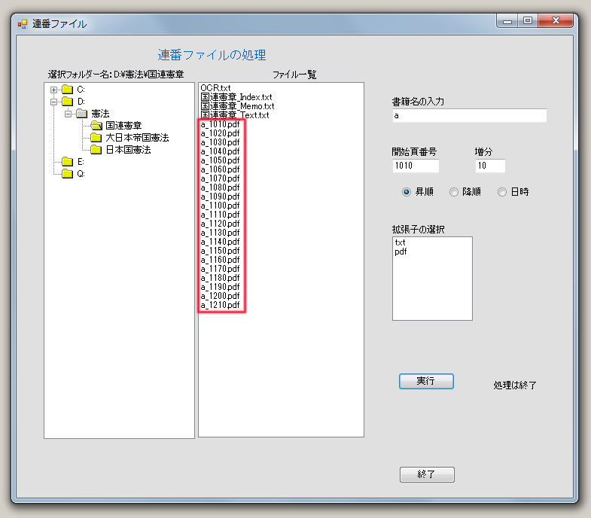Click the 書籍名の入力 text field
The height and width of the screenshot is (518, 591).
click(x=469, y=115)
